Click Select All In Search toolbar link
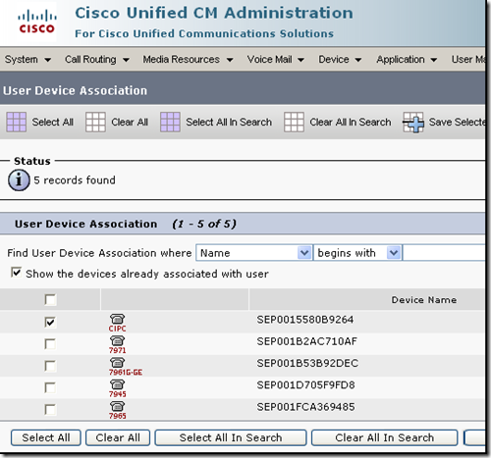The height and width of the screenshot is (458, 491). [x=229, y=122]
